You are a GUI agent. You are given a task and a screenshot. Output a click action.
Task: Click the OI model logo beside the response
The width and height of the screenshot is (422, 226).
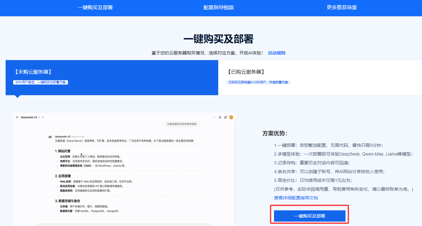50,137
